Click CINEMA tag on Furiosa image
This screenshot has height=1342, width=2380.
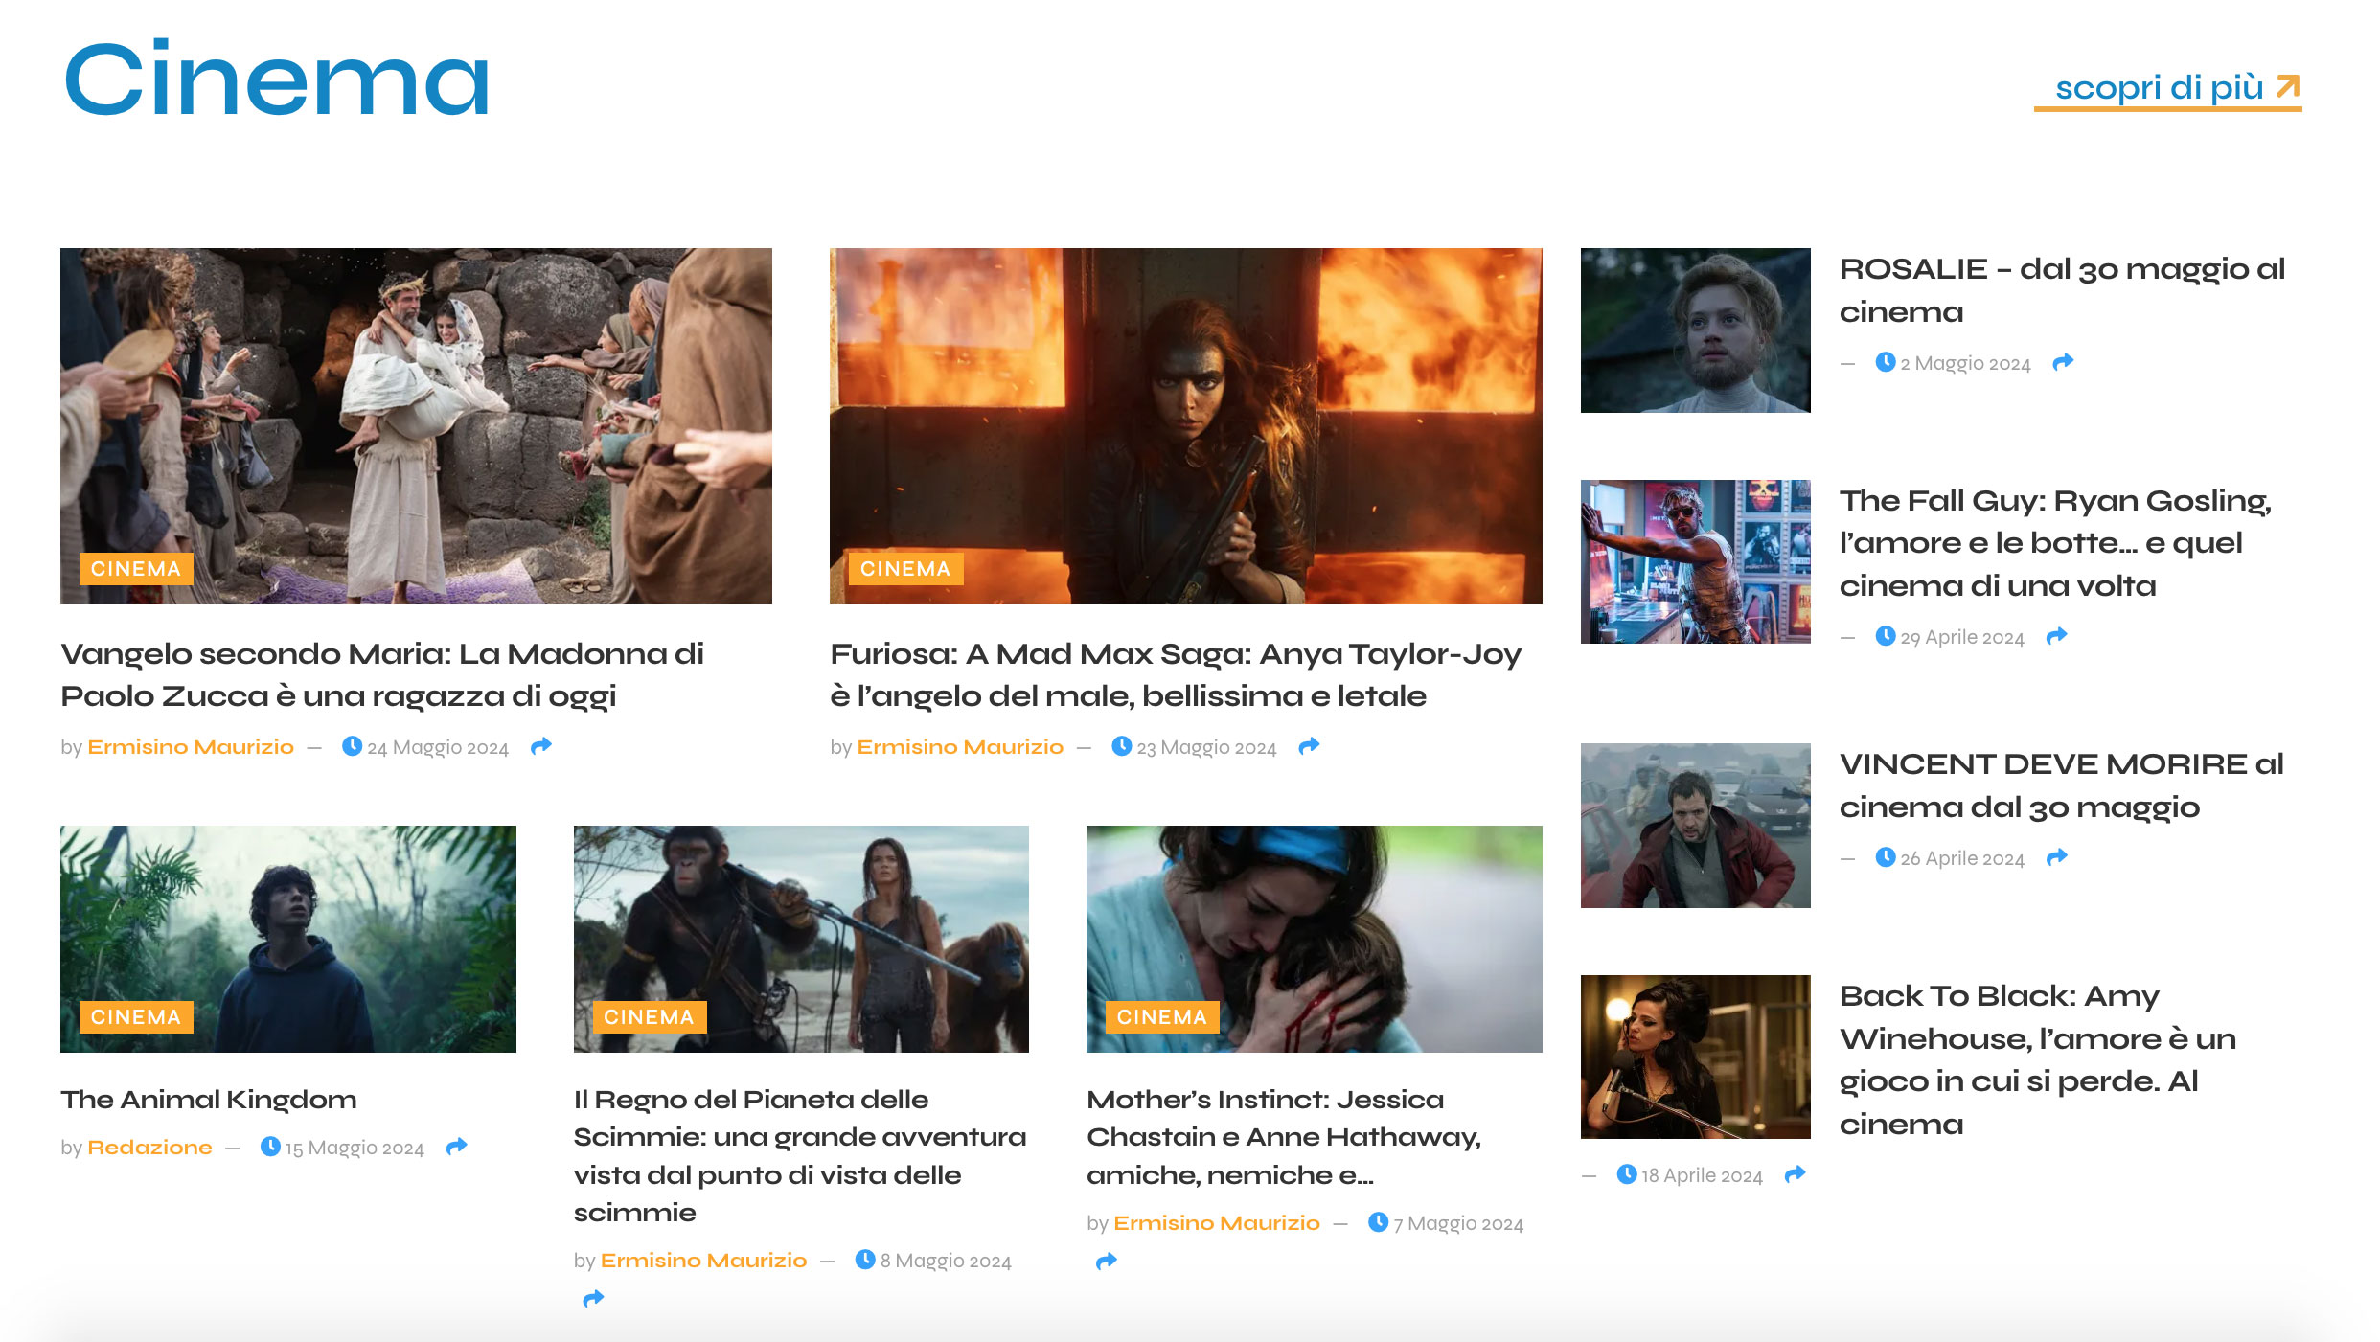904,569
